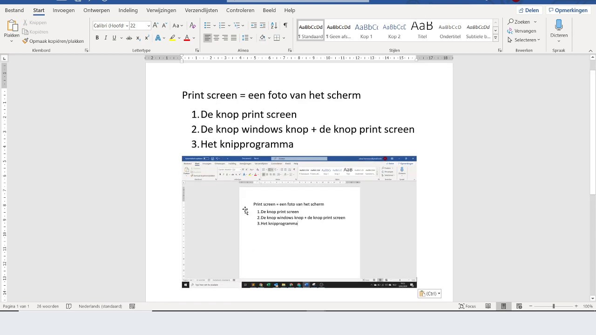Click the numbered list icon
This screenshot has height=335, width=596.
coord(222,26)
